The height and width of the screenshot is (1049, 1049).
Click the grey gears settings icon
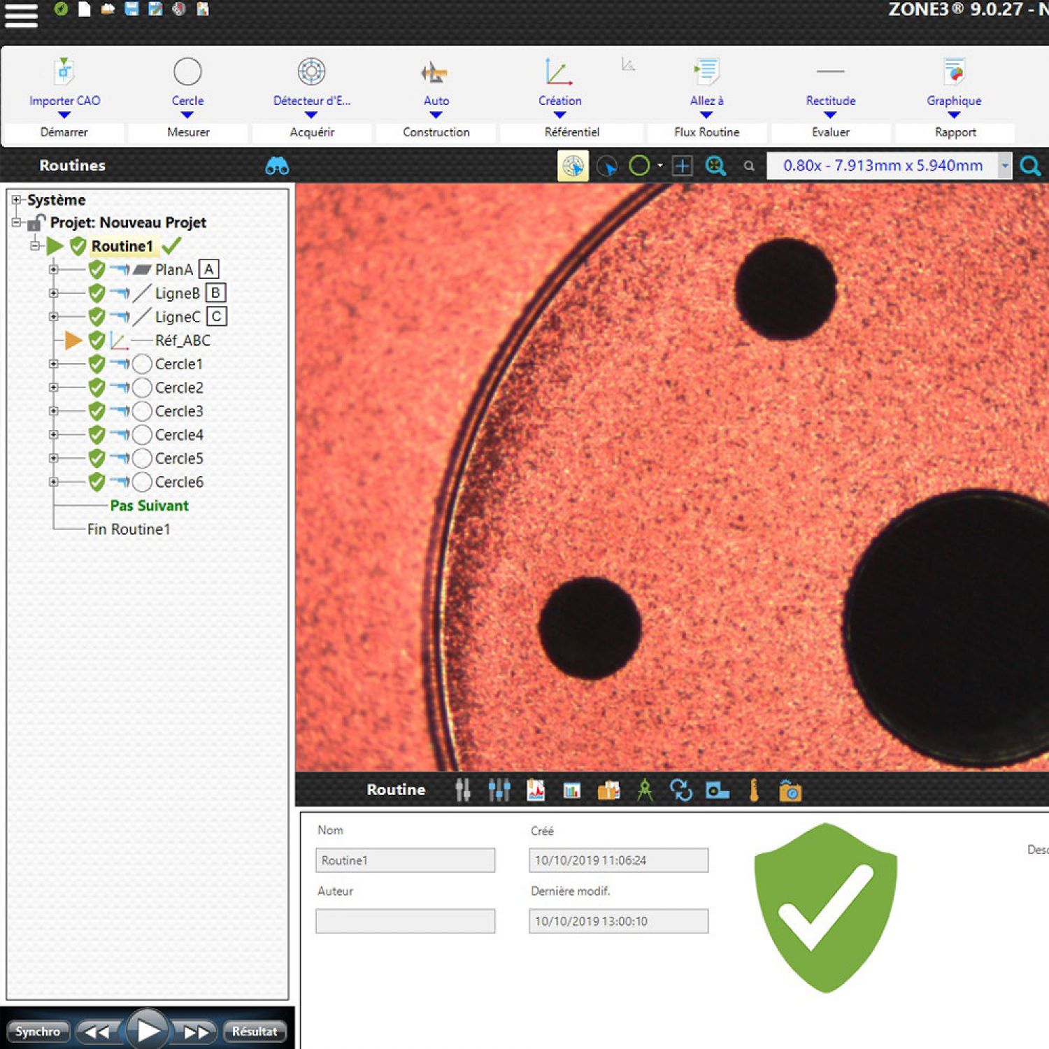click(x=179, y=9)
